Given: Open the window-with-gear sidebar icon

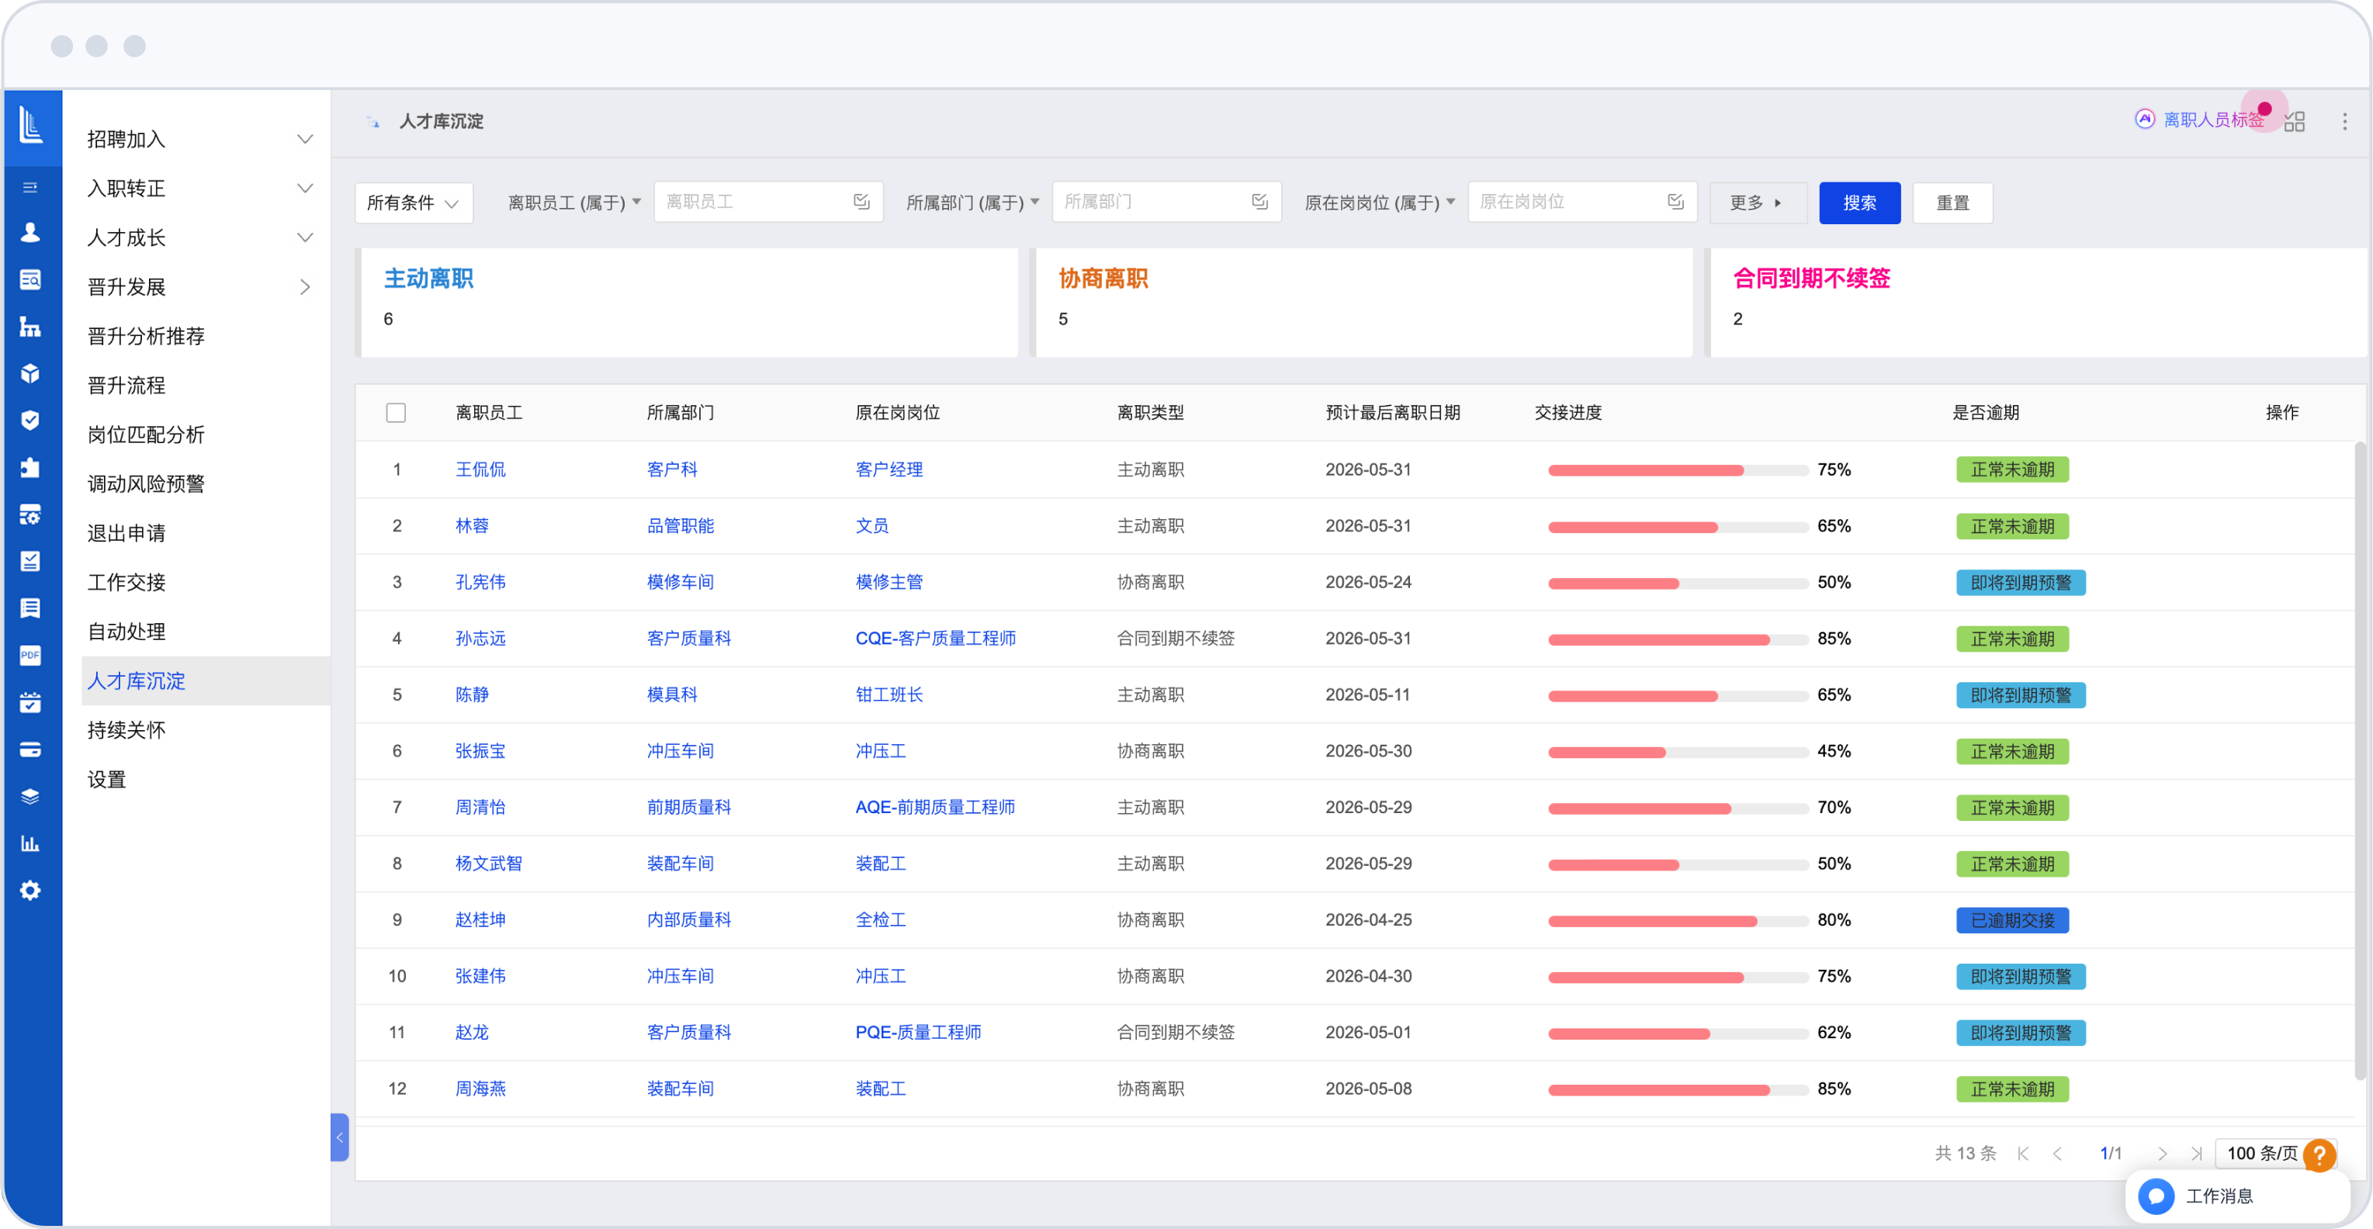Looking at the screenshot, I should (30, 514).
